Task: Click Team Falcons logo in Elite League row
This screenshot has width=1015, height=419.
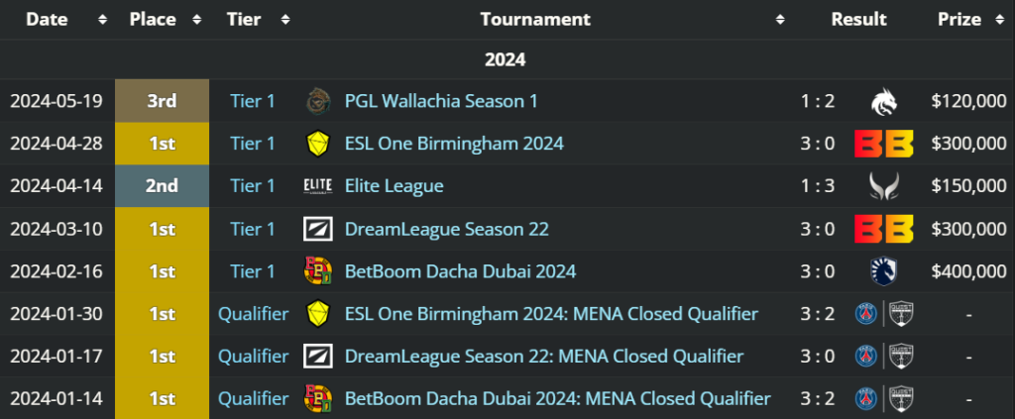Action: tap(883, 186)
